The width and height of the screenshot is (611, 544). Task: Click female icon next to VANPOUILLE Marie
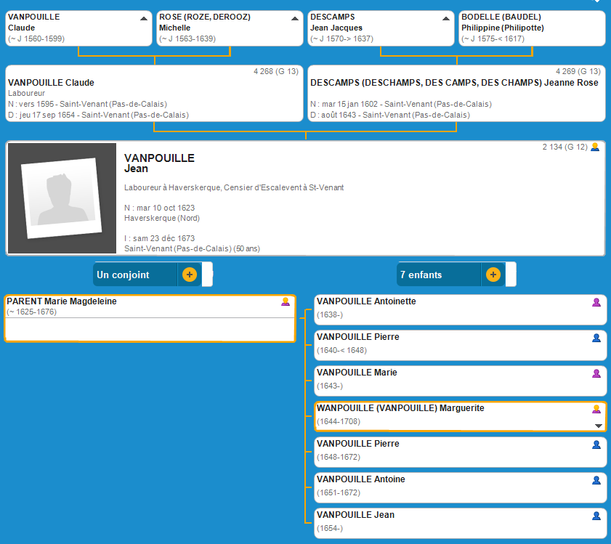596,373
